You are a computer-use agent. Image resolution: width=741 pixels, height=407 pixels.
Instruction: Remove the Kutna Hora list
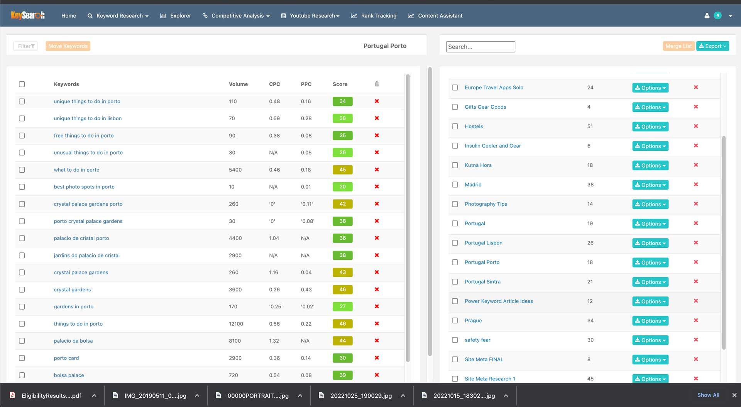(696, 165)
